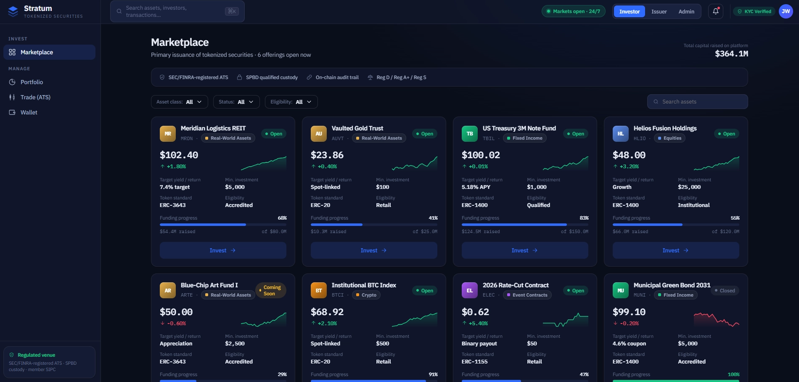Click the Vaulted Gold Trust AU badge
Viewport: 799px width, 382px height.
pyautogui.click(x=319, y=134)
